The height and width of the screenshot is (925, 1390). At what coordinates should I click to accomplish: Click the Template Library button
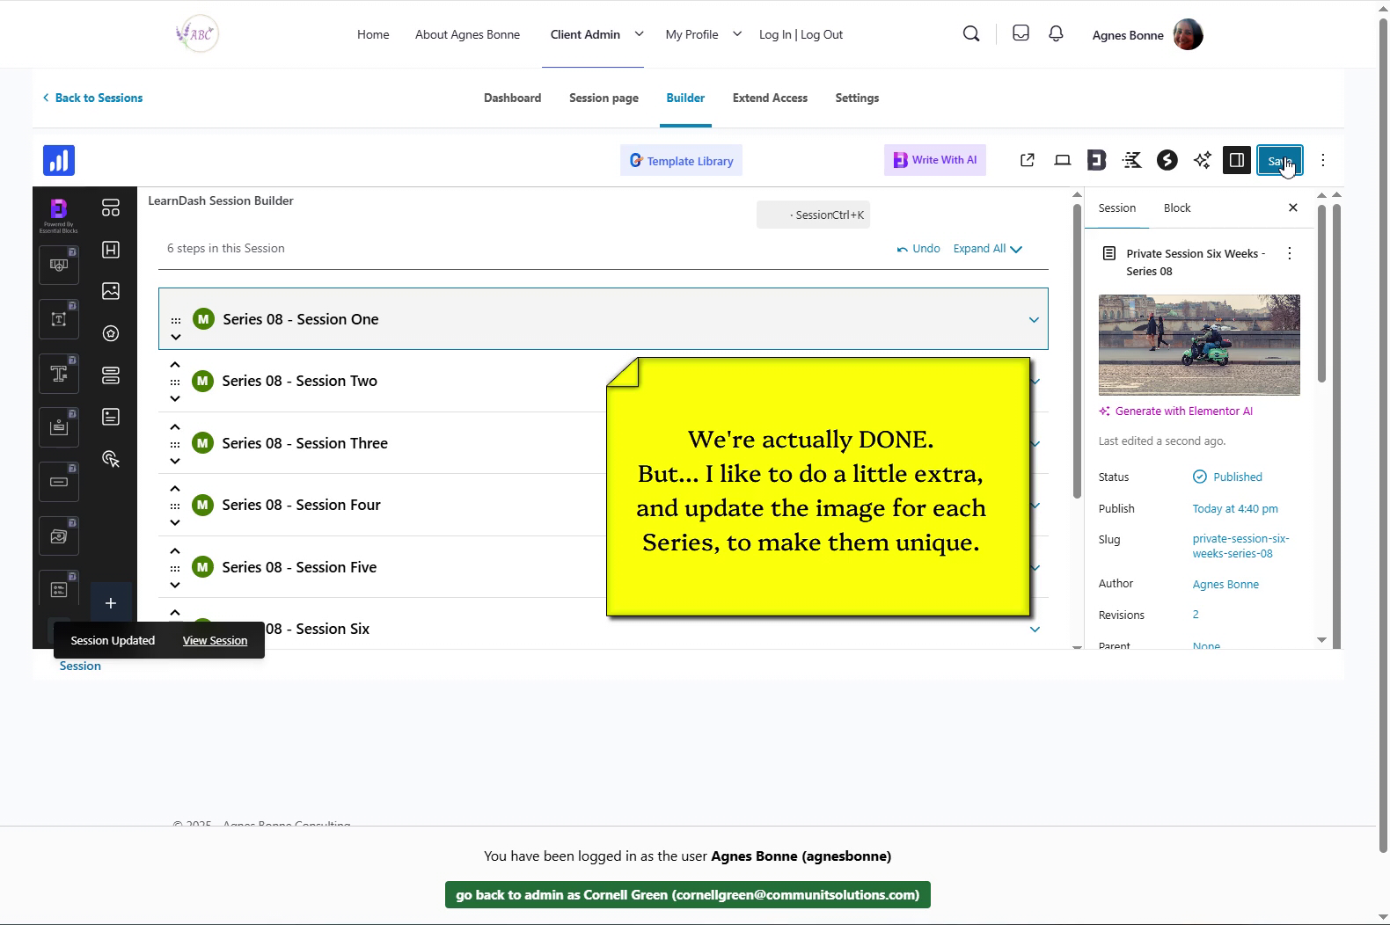[x=681, y=161]
